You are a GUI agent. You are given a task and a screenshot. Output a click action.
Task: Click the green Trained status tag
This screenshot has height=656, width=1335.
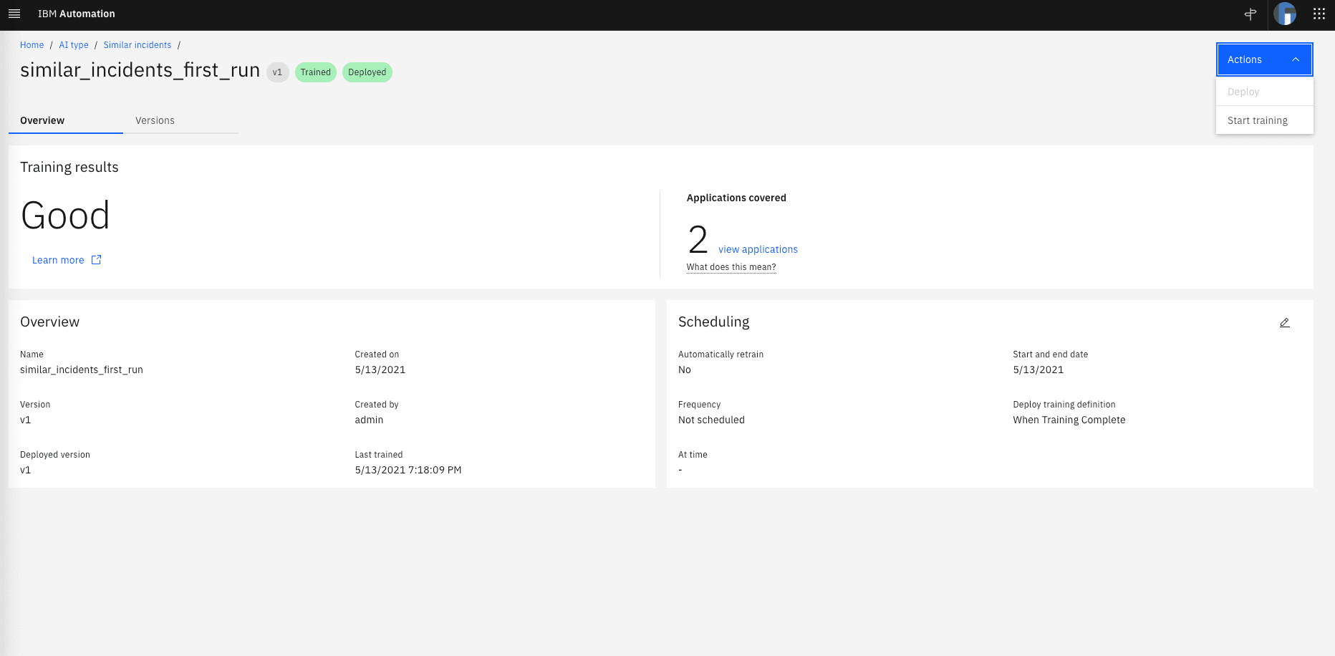(315, 72)
